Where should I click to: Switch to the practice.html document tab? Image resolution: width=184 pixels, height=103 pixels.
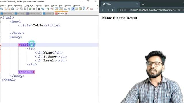[34, 13]
